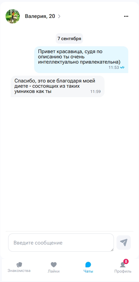Select the reply message starting Спасибо
This screenshot has width=139, height=282.
pyautogui.click(x=58, y=86)
